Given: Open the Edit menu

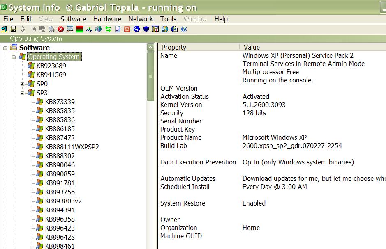Looking at the screenshot, I should click(x=26, y=19).
